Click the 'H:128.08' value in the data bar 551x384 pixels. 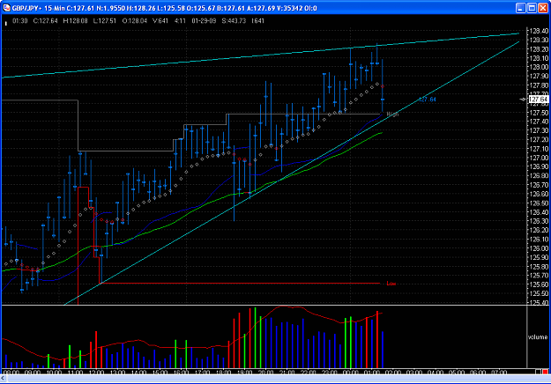(x=75, y=21)
